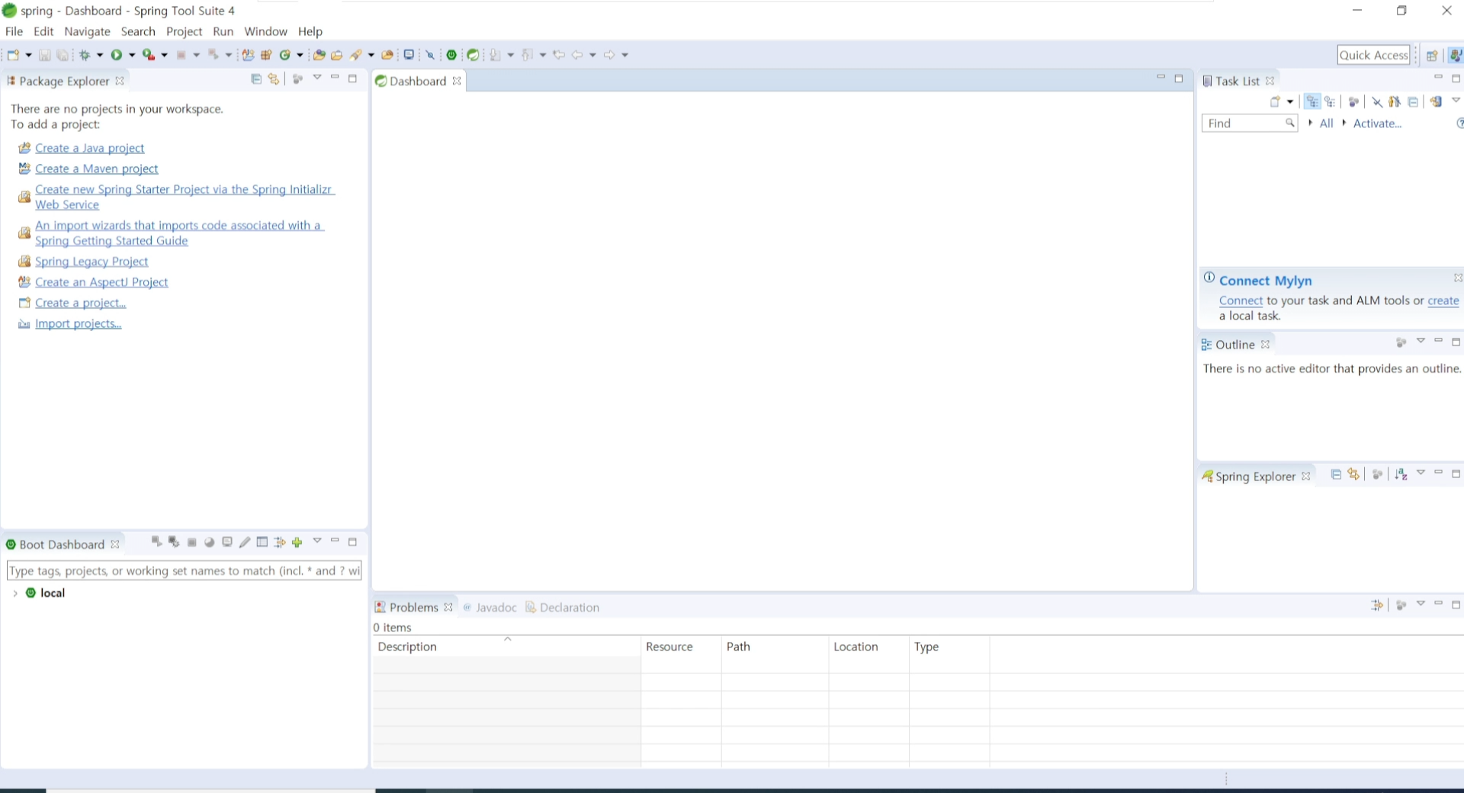Switch to the Javadoc tab
The height and width of the screenshot is (793, 1464).
click(490, 608)
